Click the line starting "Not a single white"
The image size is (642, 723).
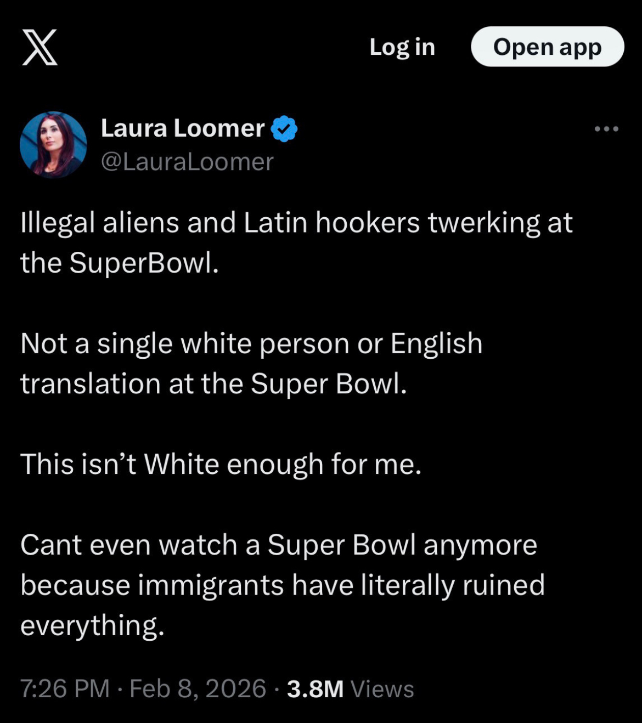[x=251, y=344]
